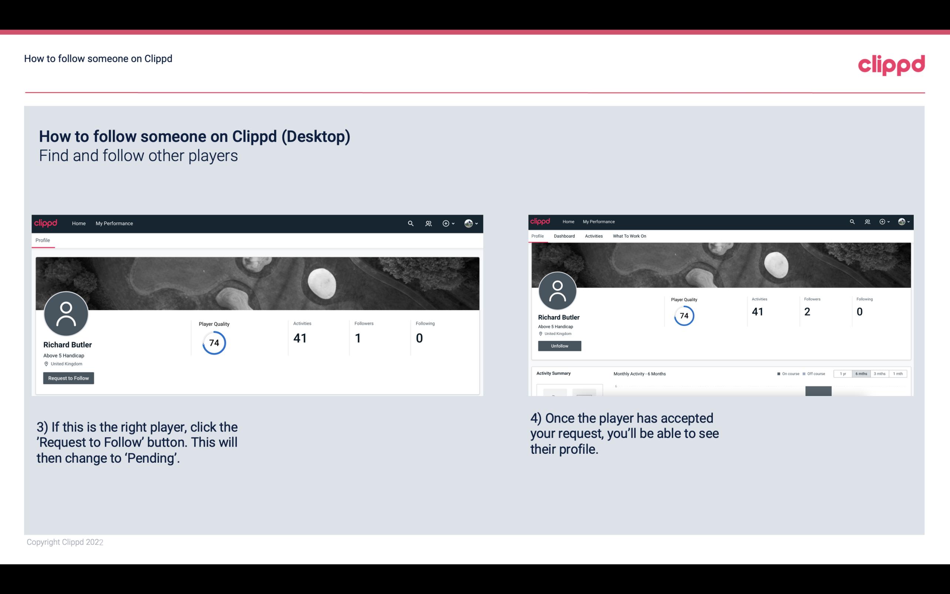This screenshot has height=594, width=950.
Task: Select the '6 mths' activity timeframe toggle
Action: tap(861, 374)
